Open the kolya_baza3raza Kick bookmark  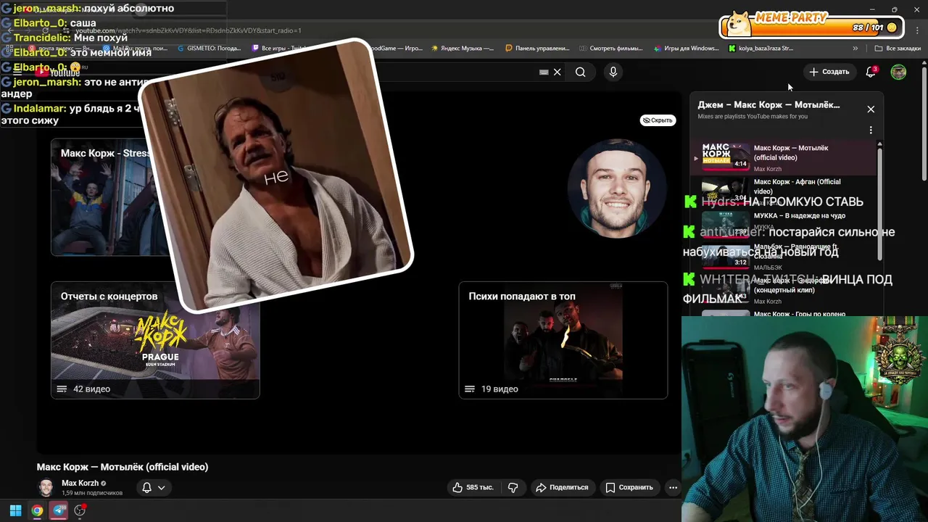761,49
